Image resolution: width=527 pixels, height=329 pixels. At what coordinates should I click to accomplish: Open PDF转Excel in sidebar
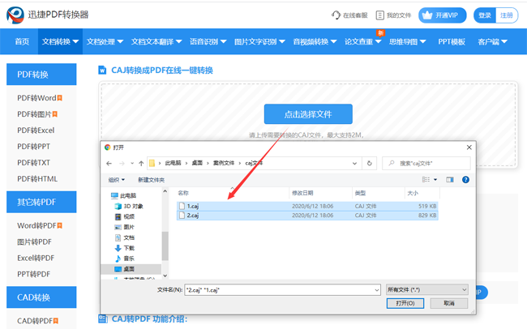[36, 130]
